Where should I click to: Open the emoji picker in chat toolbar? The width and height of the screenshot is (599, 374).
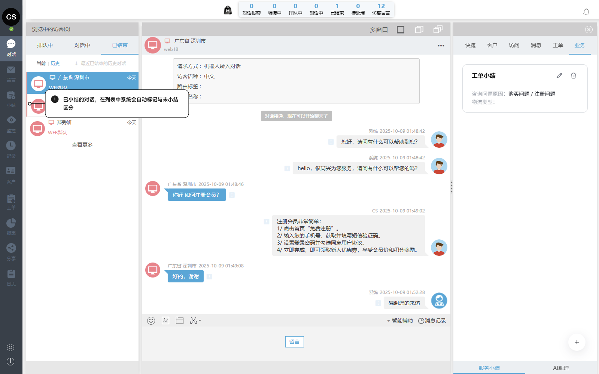[x=151, y=321]
